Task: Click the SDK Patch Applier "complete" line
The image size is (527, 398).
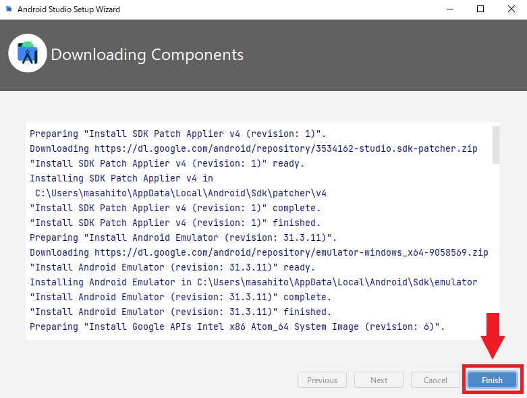Action: 175,208
